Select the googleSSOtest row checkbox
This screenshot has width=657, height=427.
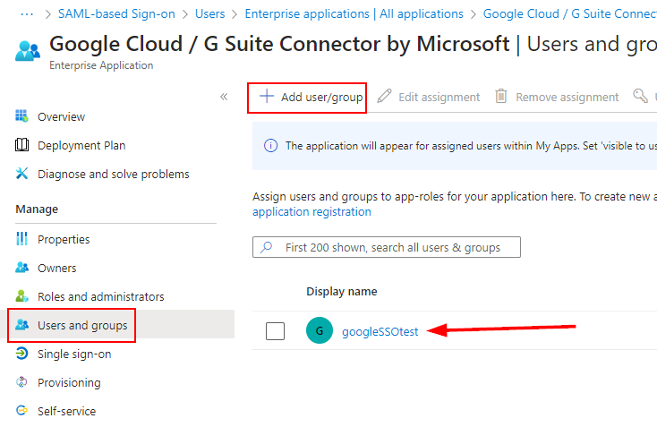pyautogui.click(x=276, y=331)
